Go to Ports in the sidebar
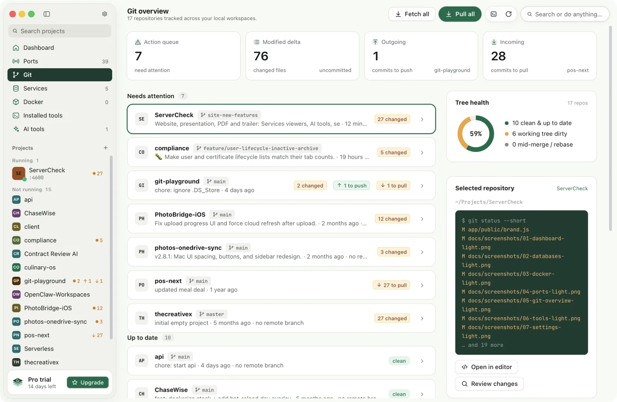Viewport: 617px width, 402px height. click(60, 61)
